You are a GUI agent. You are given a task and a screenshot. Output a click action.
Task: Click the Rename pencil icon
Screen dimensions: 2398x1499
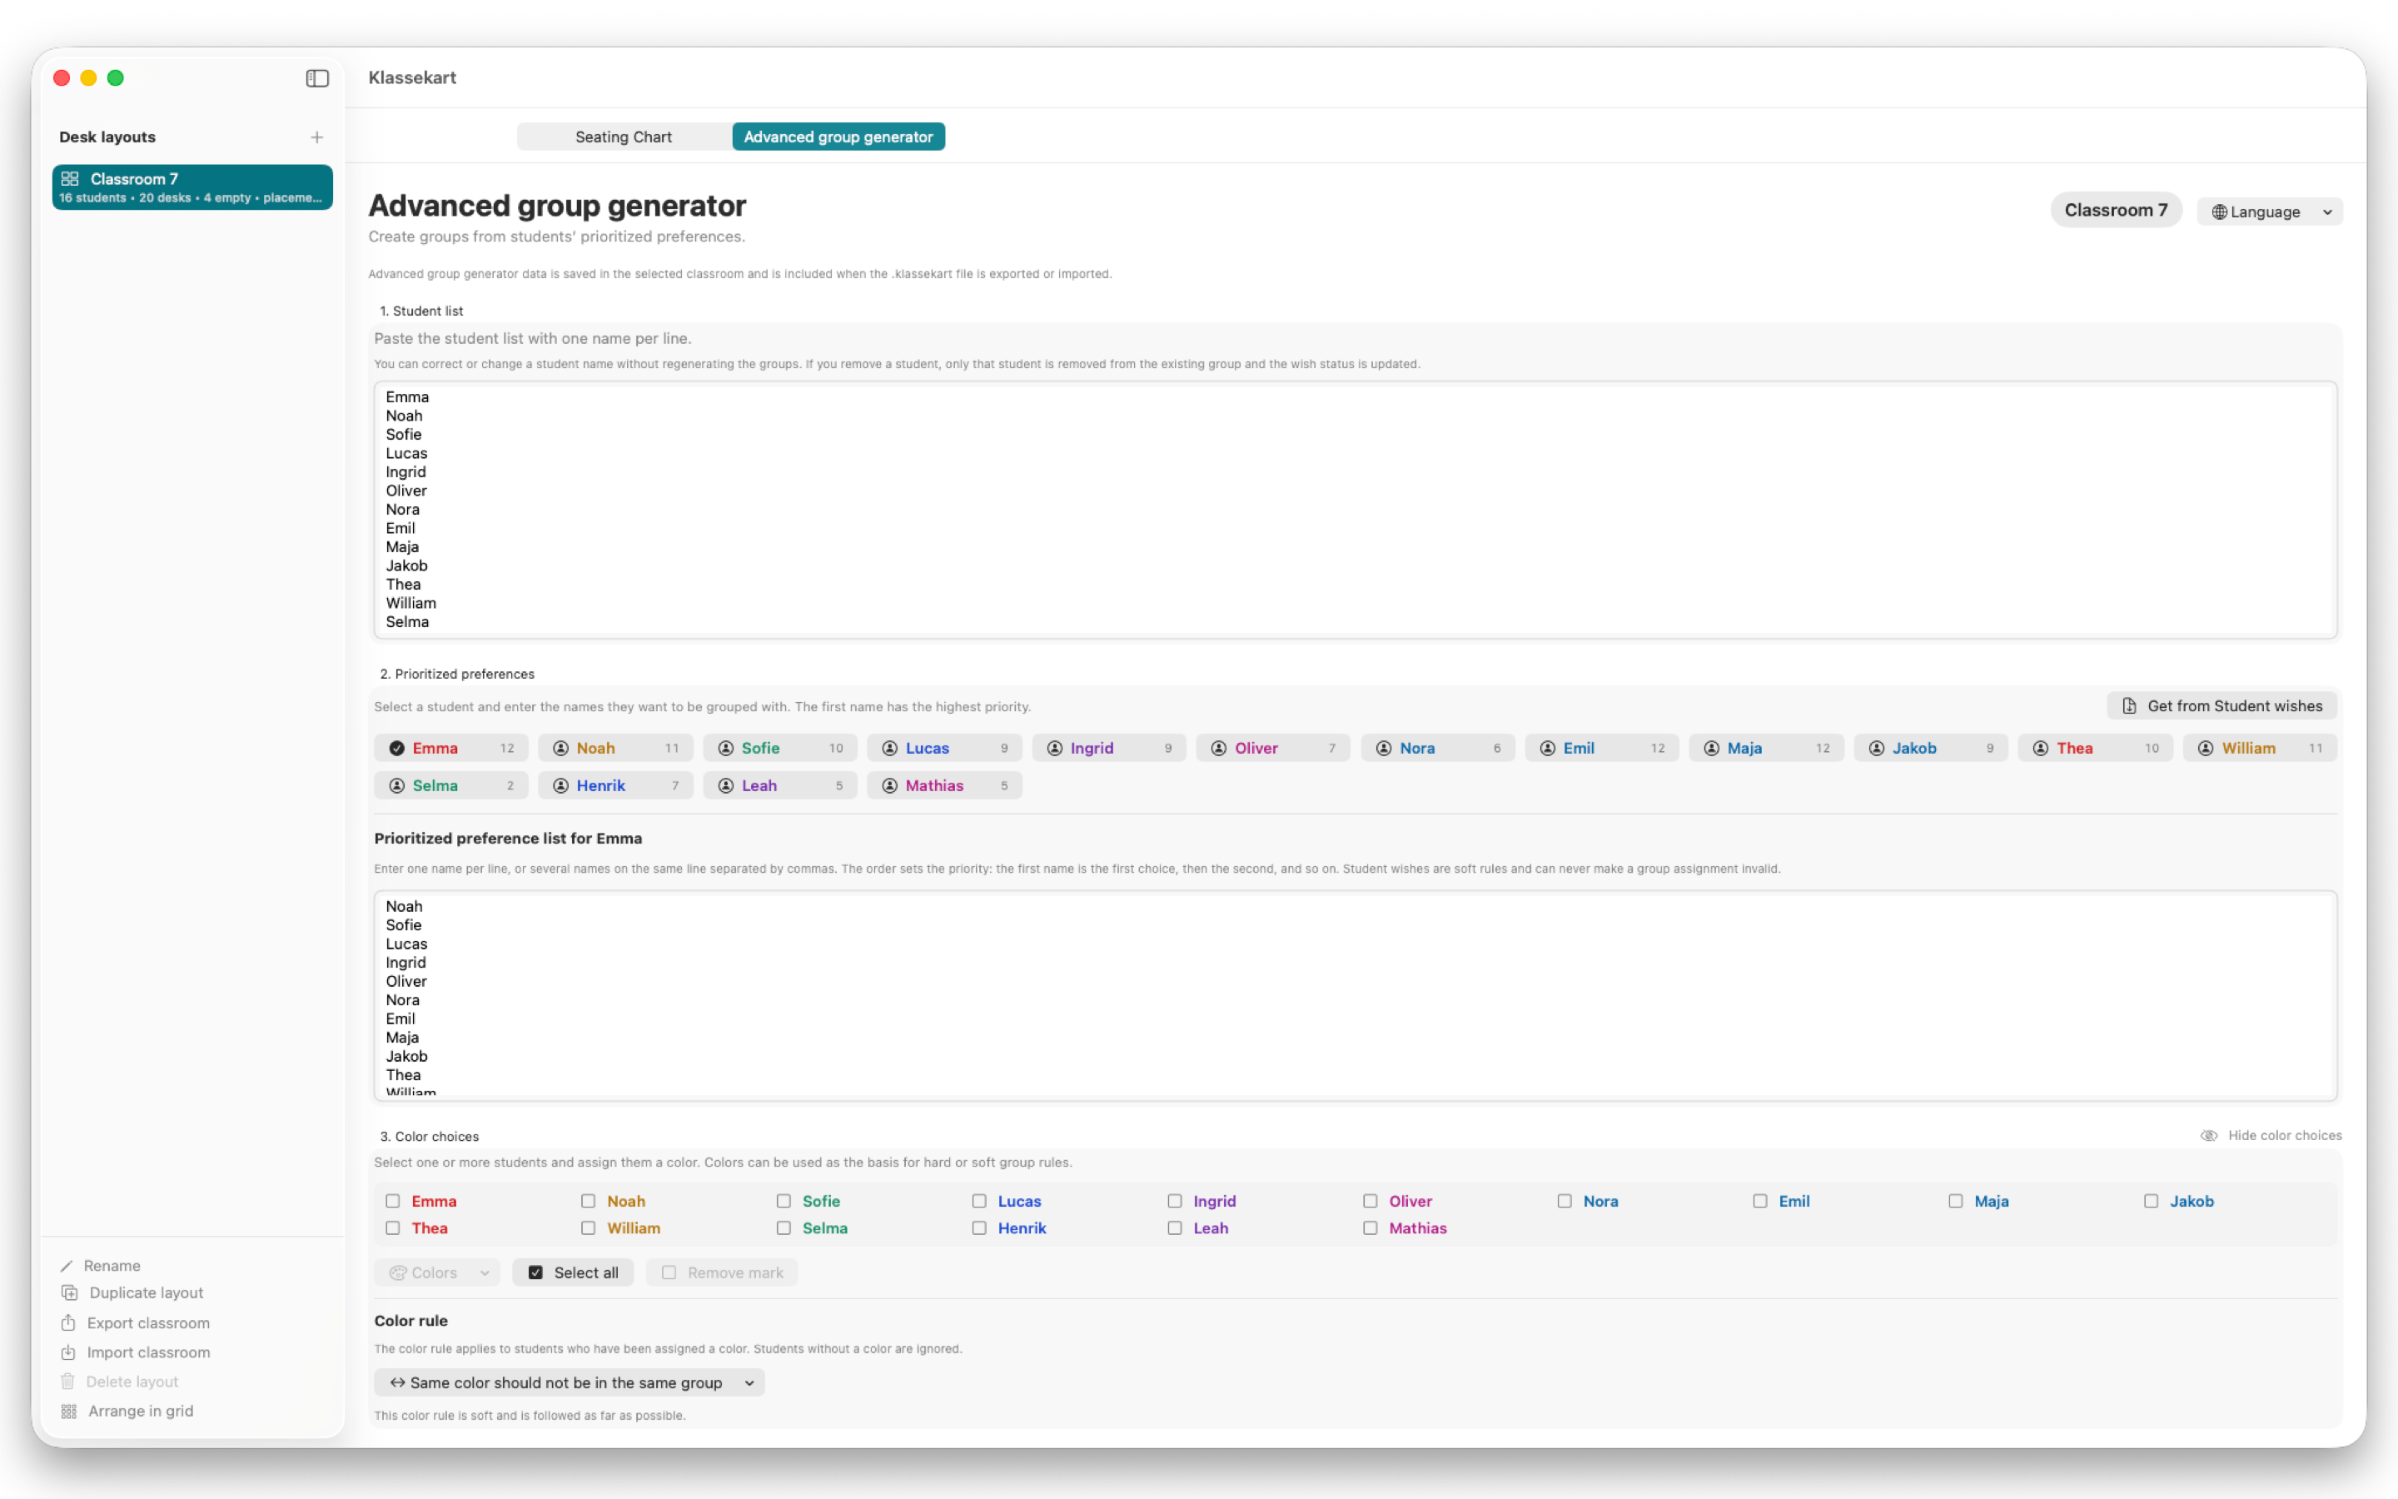click(67, 1266)
